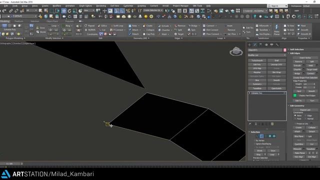Click the green Display Hard Edges color swatch
The image size is (320, 180).
pos(295,95)
